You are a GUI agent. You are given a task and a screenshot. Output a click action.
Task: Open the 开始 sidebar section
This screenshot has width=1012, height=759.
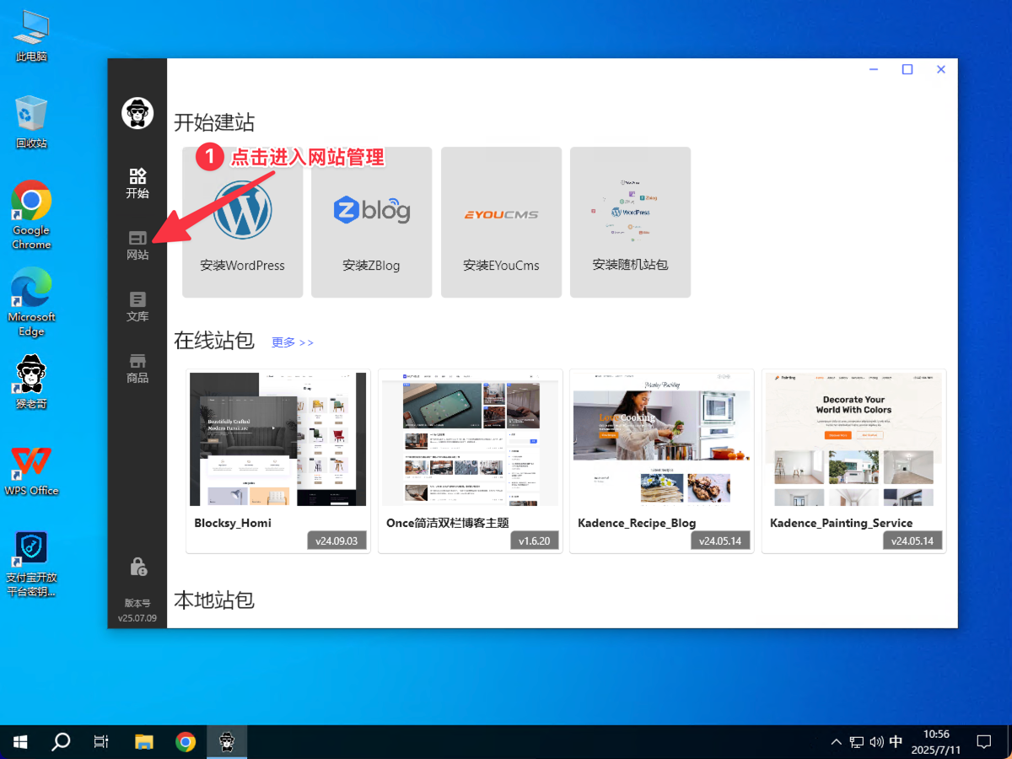click(137, 183)
